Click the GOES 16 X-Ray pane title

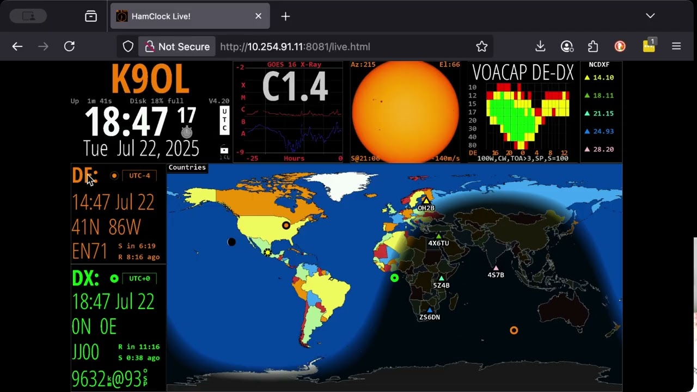point(294,65)
